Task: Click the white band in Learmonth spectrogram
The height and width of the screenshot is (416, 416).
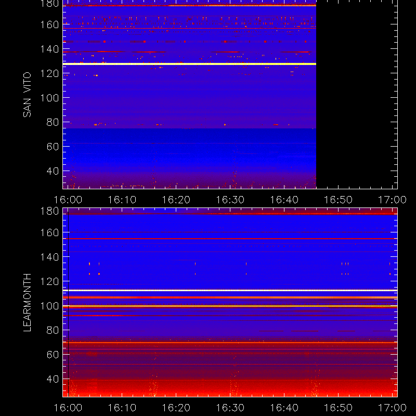Action: click(x=230, y=291)
